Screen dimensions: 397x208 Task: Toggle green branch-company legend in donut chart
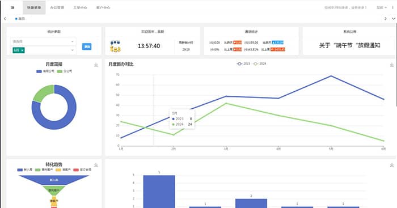(x=65, y=71)
